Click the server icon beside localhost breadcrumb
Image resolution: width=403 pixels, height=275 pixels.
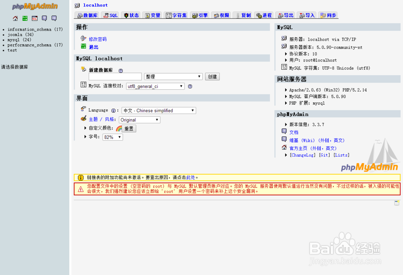(x=77, y=5)
